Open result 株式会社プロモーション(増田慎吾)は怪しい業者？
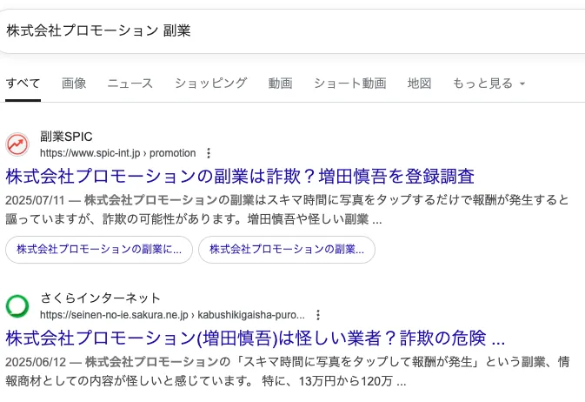Screen dimensions: 585x402 [256, 338]
